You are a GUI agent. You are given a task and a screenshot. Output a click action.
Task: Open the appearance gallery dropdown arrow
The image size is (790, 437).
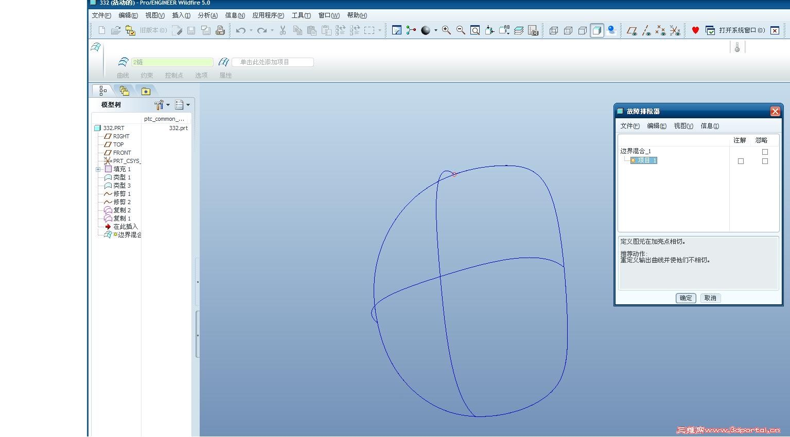coord(435,30)
